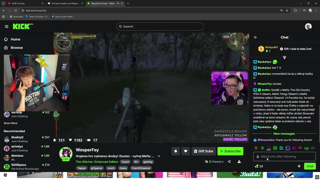Toggle the notification bell
320x180 pixels.
point(175,151)
